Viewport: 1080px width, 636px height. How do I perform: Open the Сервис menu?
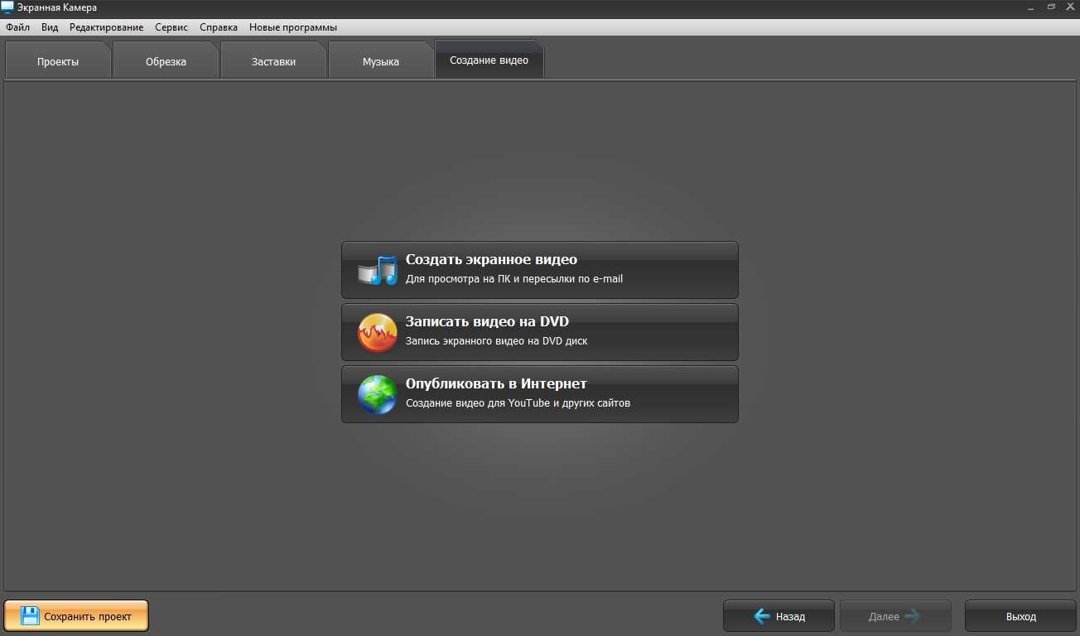click(171, 27)
